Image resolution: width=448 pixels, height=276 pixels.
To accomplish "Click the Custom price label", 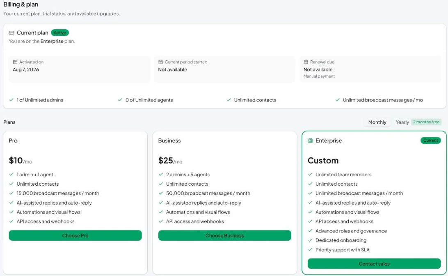I will 323,161.
